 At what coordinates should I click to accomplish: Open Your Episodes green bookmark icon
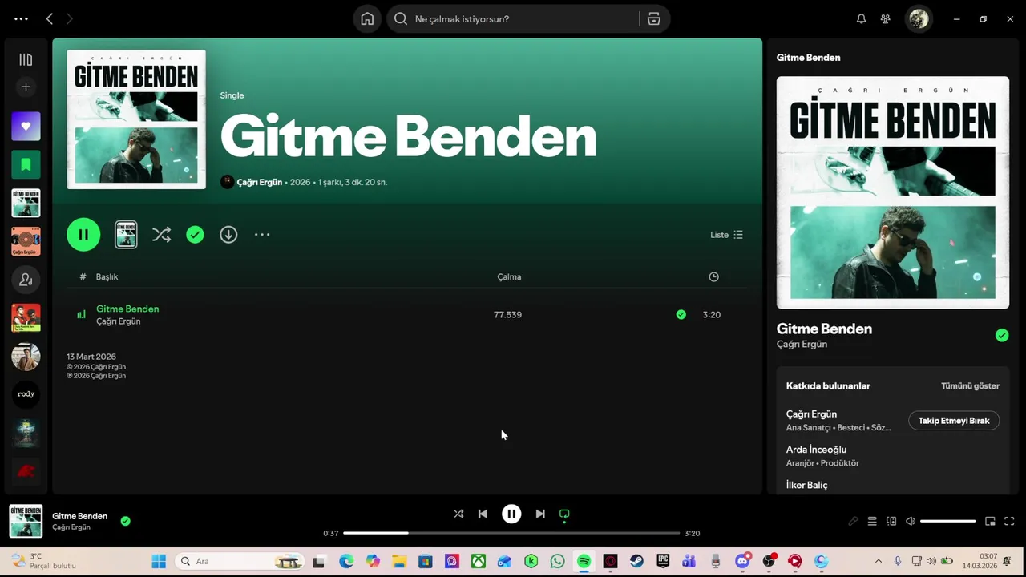click(26, 164)
